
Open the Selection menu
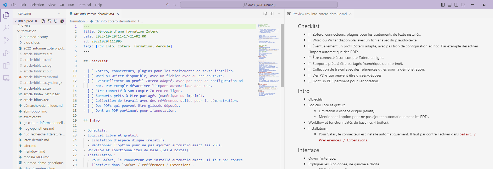pyautogui.click(x=37, y=5)
